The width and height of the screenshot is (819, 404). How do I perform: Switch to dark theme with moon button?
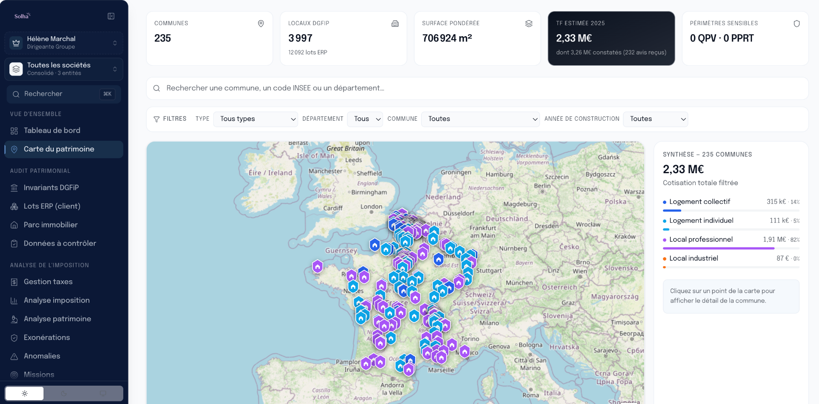point(64,393)
